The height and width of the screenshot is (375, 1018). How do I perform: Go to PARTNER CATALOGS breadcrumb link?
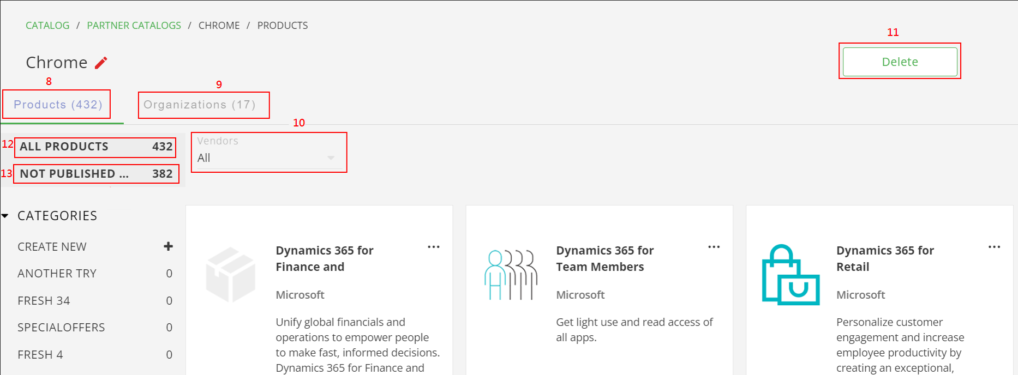[134, 26]
